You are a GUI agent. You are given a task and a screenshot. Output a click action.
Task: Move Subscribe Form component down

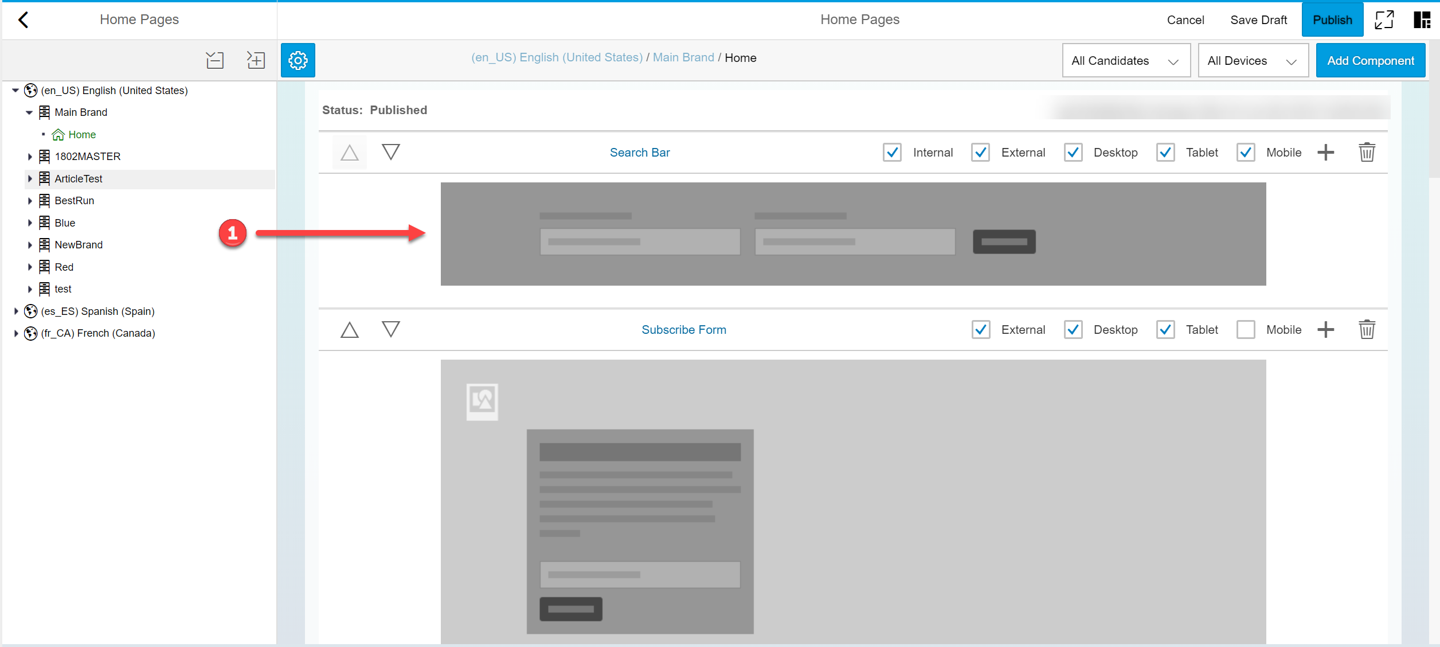click(x=391, y=329)
